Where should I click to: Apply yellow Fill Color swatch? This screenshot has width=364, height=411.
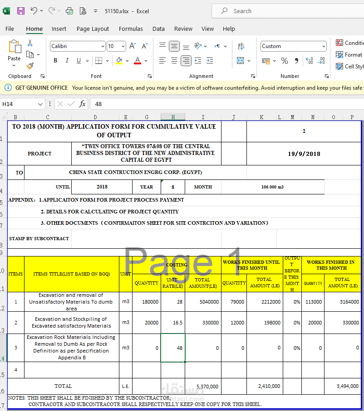[119, 61]
